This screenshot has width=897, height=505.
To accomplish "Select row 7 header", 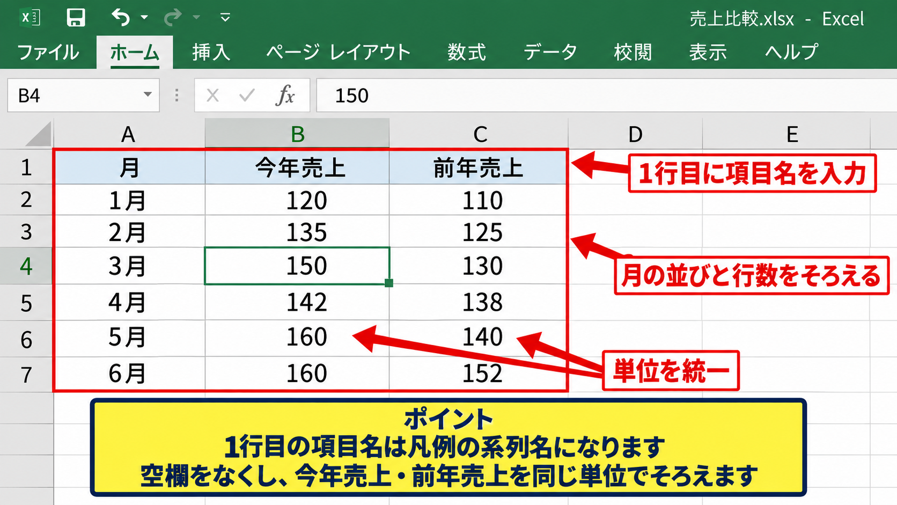I will click(26, 374).
